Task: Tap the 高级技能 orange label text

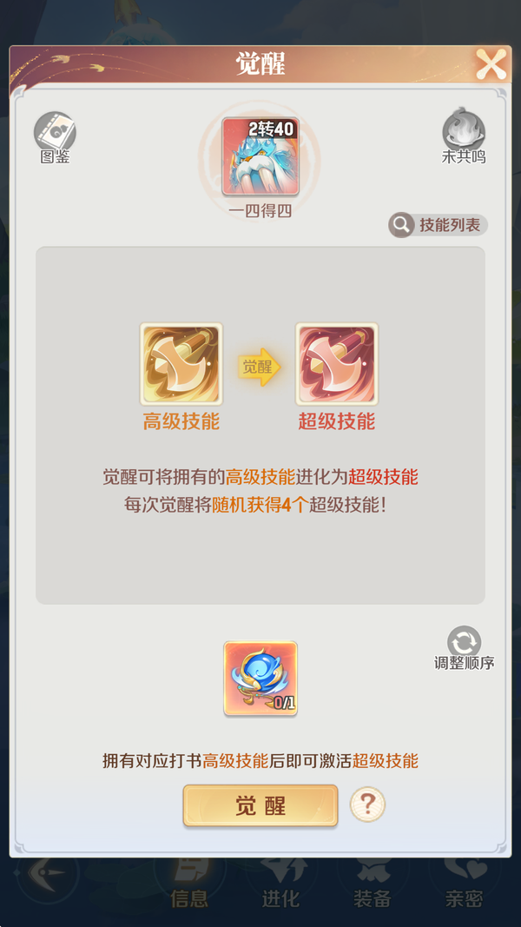Action: (181, 421)
